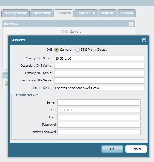
Task: Click the Proxy Server group heading
Action: 27,95
